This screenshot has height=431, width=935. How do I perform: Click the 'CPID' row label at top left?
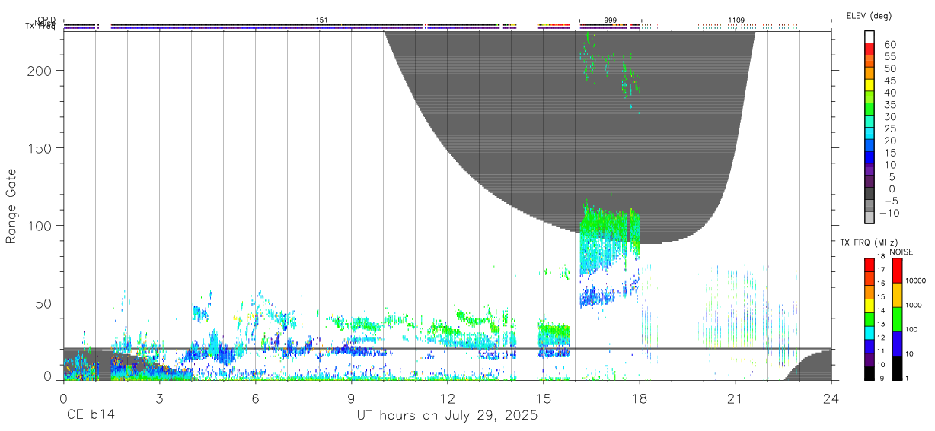tap(46, 21)
